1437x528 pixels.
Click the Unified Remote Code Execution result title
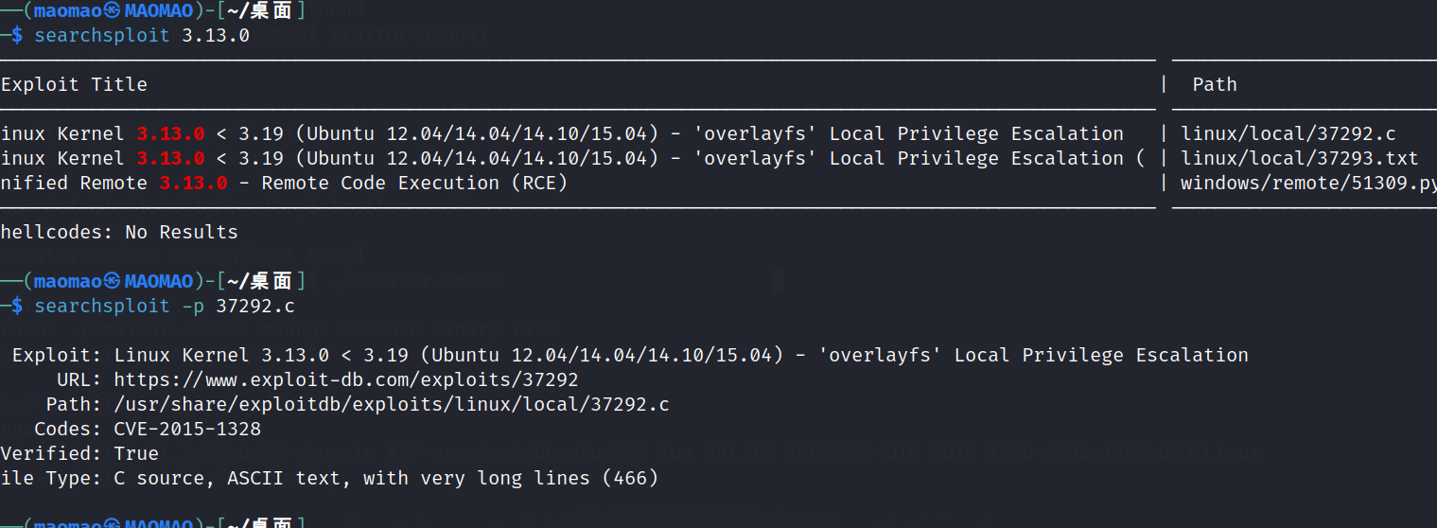point(284,183)
